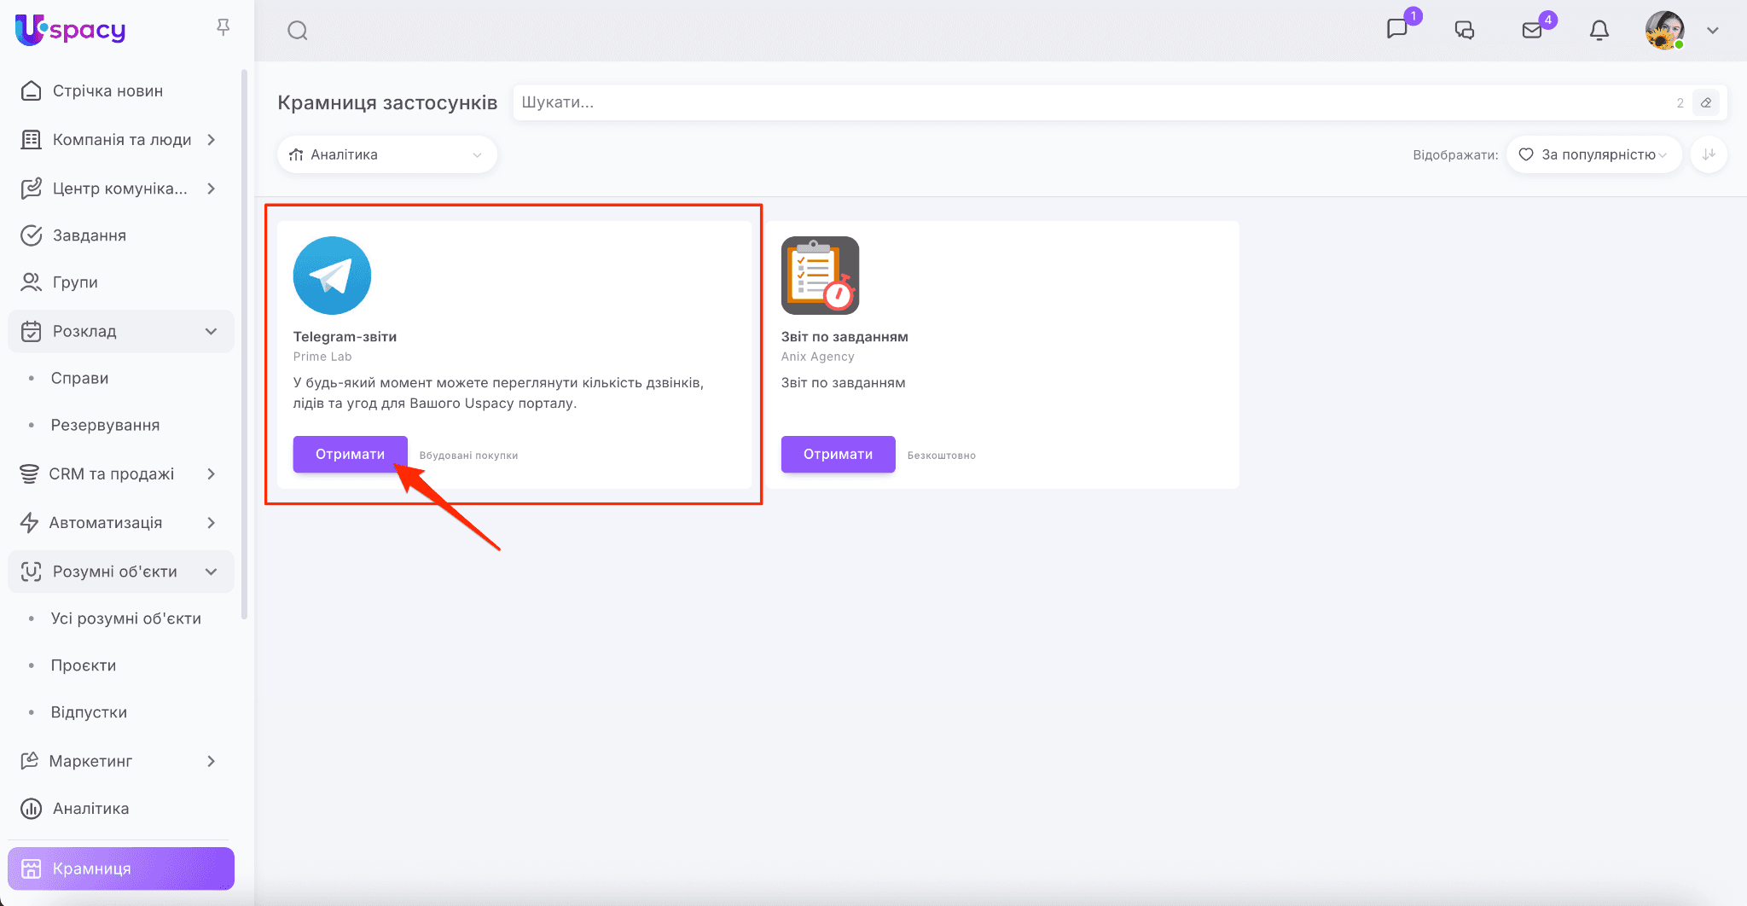Viewport: 1747px width, 906px height.
Task: Toggle the sort direction arrow button
Action: tap(1709, 154)
